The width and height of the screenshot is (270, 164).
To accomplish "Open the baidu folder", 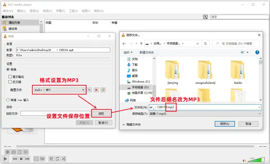I will [x=238, y=73].
